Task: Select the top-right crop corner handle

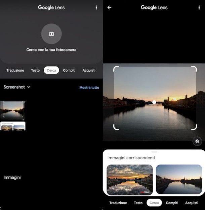Action: tap(194, 69)
